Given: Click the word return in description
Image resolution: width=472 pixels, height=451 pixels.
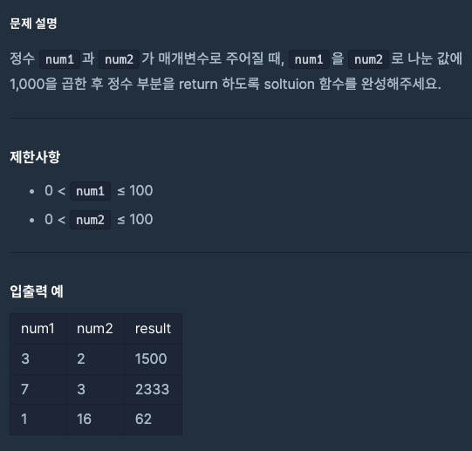Looking at the screenshot, I should click(x=198, y=84).
